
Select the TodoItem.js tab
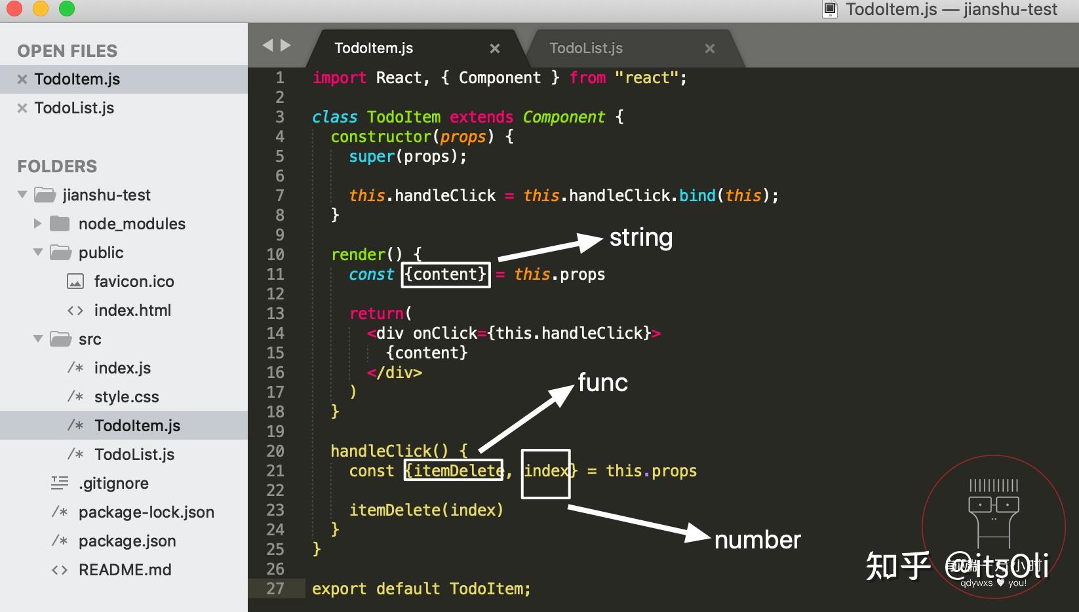[374, 48]
